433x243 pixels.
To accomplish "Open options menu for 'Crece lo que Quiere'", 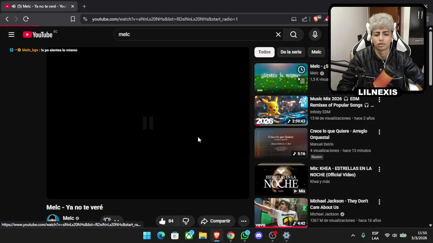I will click(379, 132).
